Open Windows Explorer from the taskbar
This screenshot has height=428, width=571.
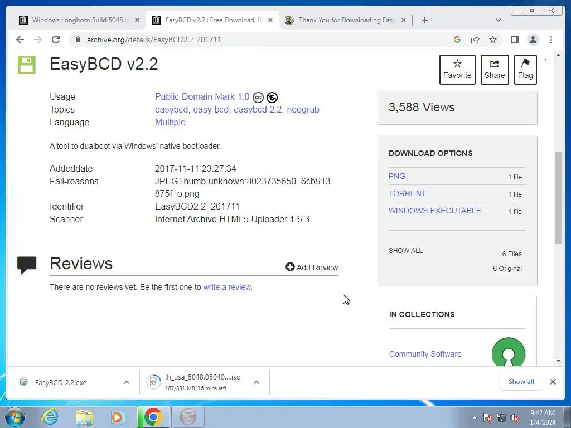click(x=84, y=417)
